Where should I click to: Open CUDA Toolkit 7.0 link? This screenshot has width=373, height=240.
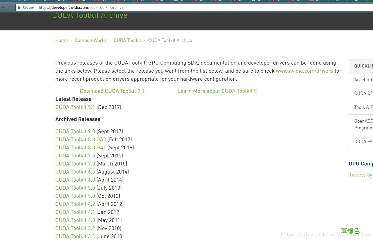pos(75,164)
